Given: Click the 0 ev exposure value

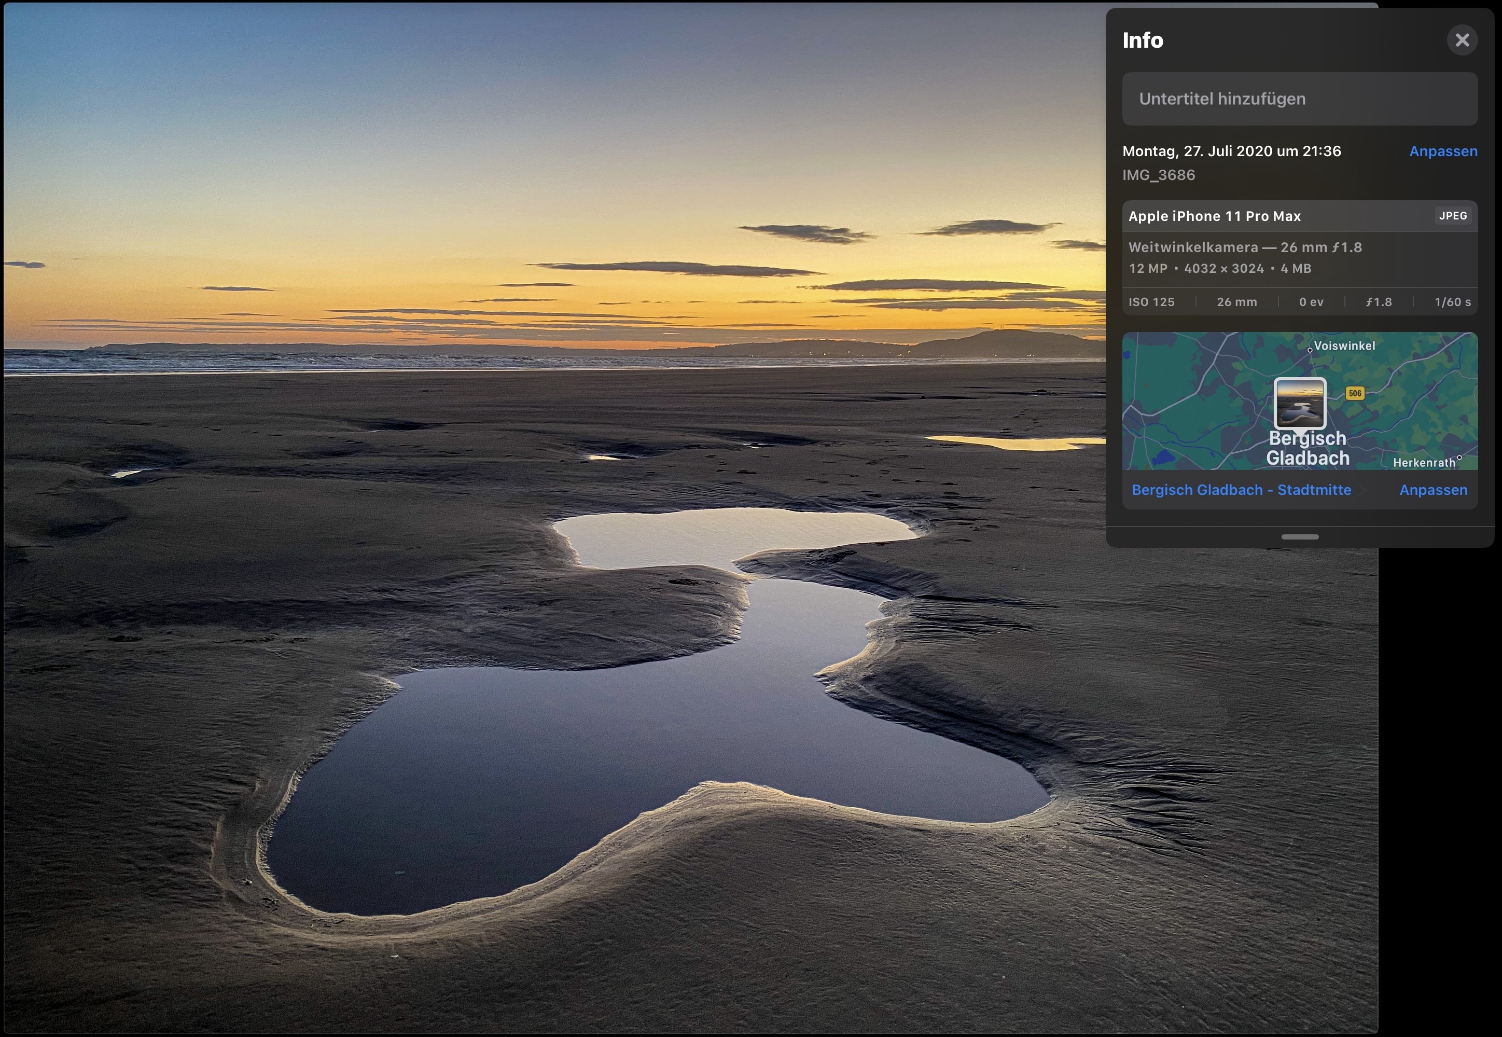Looking at the screenshot, I should pyautogui.click(x=1311, y=302).
